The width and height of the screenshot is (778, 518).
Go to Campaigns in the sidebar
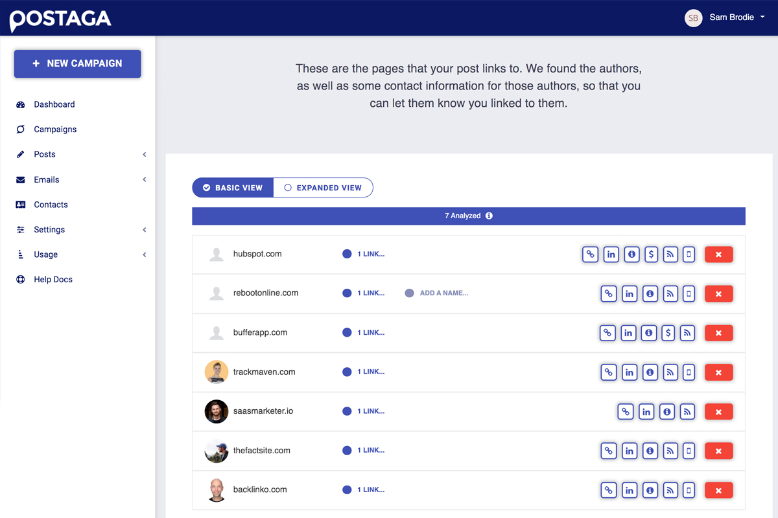[x=55, y=129]
